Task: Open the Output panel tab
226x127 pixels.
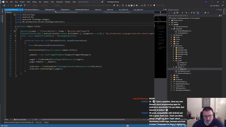Action: click(46, 122)
